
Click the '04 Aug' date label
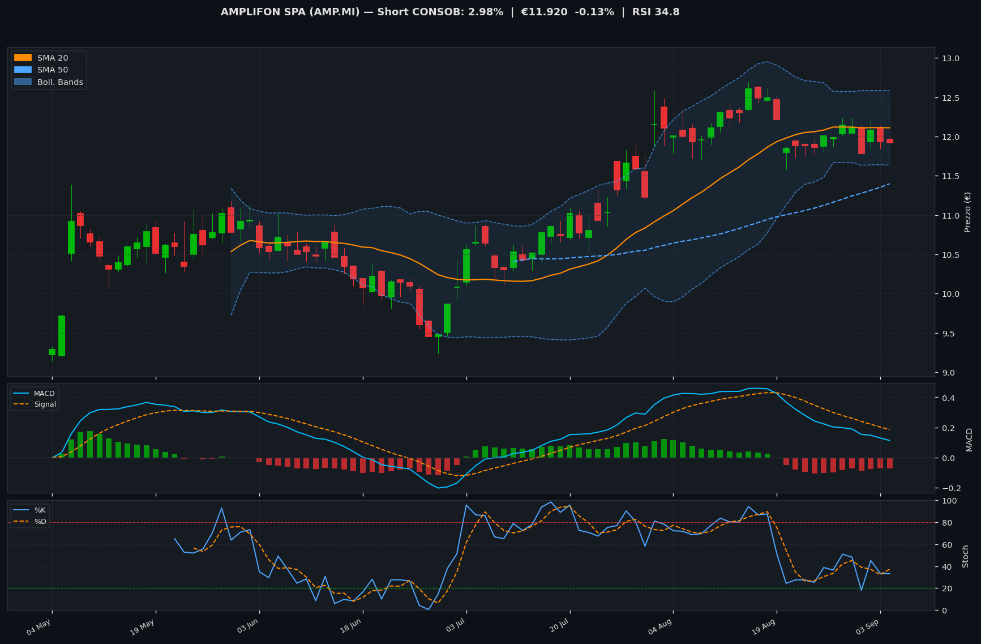coord(661,627)
